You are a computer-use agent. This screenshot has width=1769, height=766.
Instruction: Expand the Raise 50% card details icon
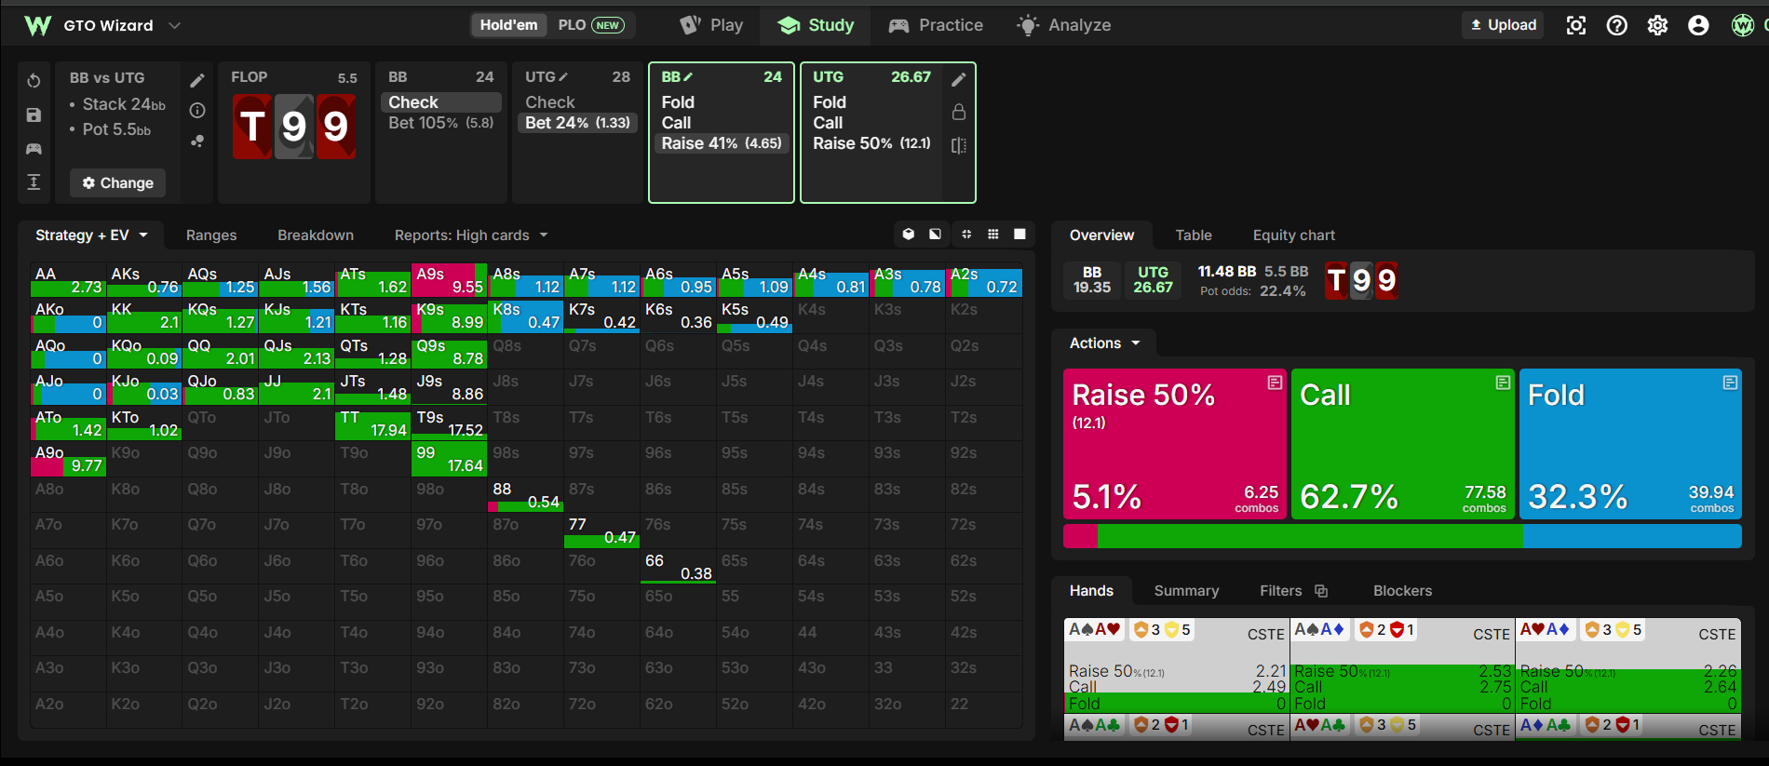tap(1275, 383)
